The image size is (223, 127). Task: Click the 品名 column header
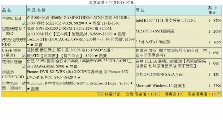(x=14, y=10)
